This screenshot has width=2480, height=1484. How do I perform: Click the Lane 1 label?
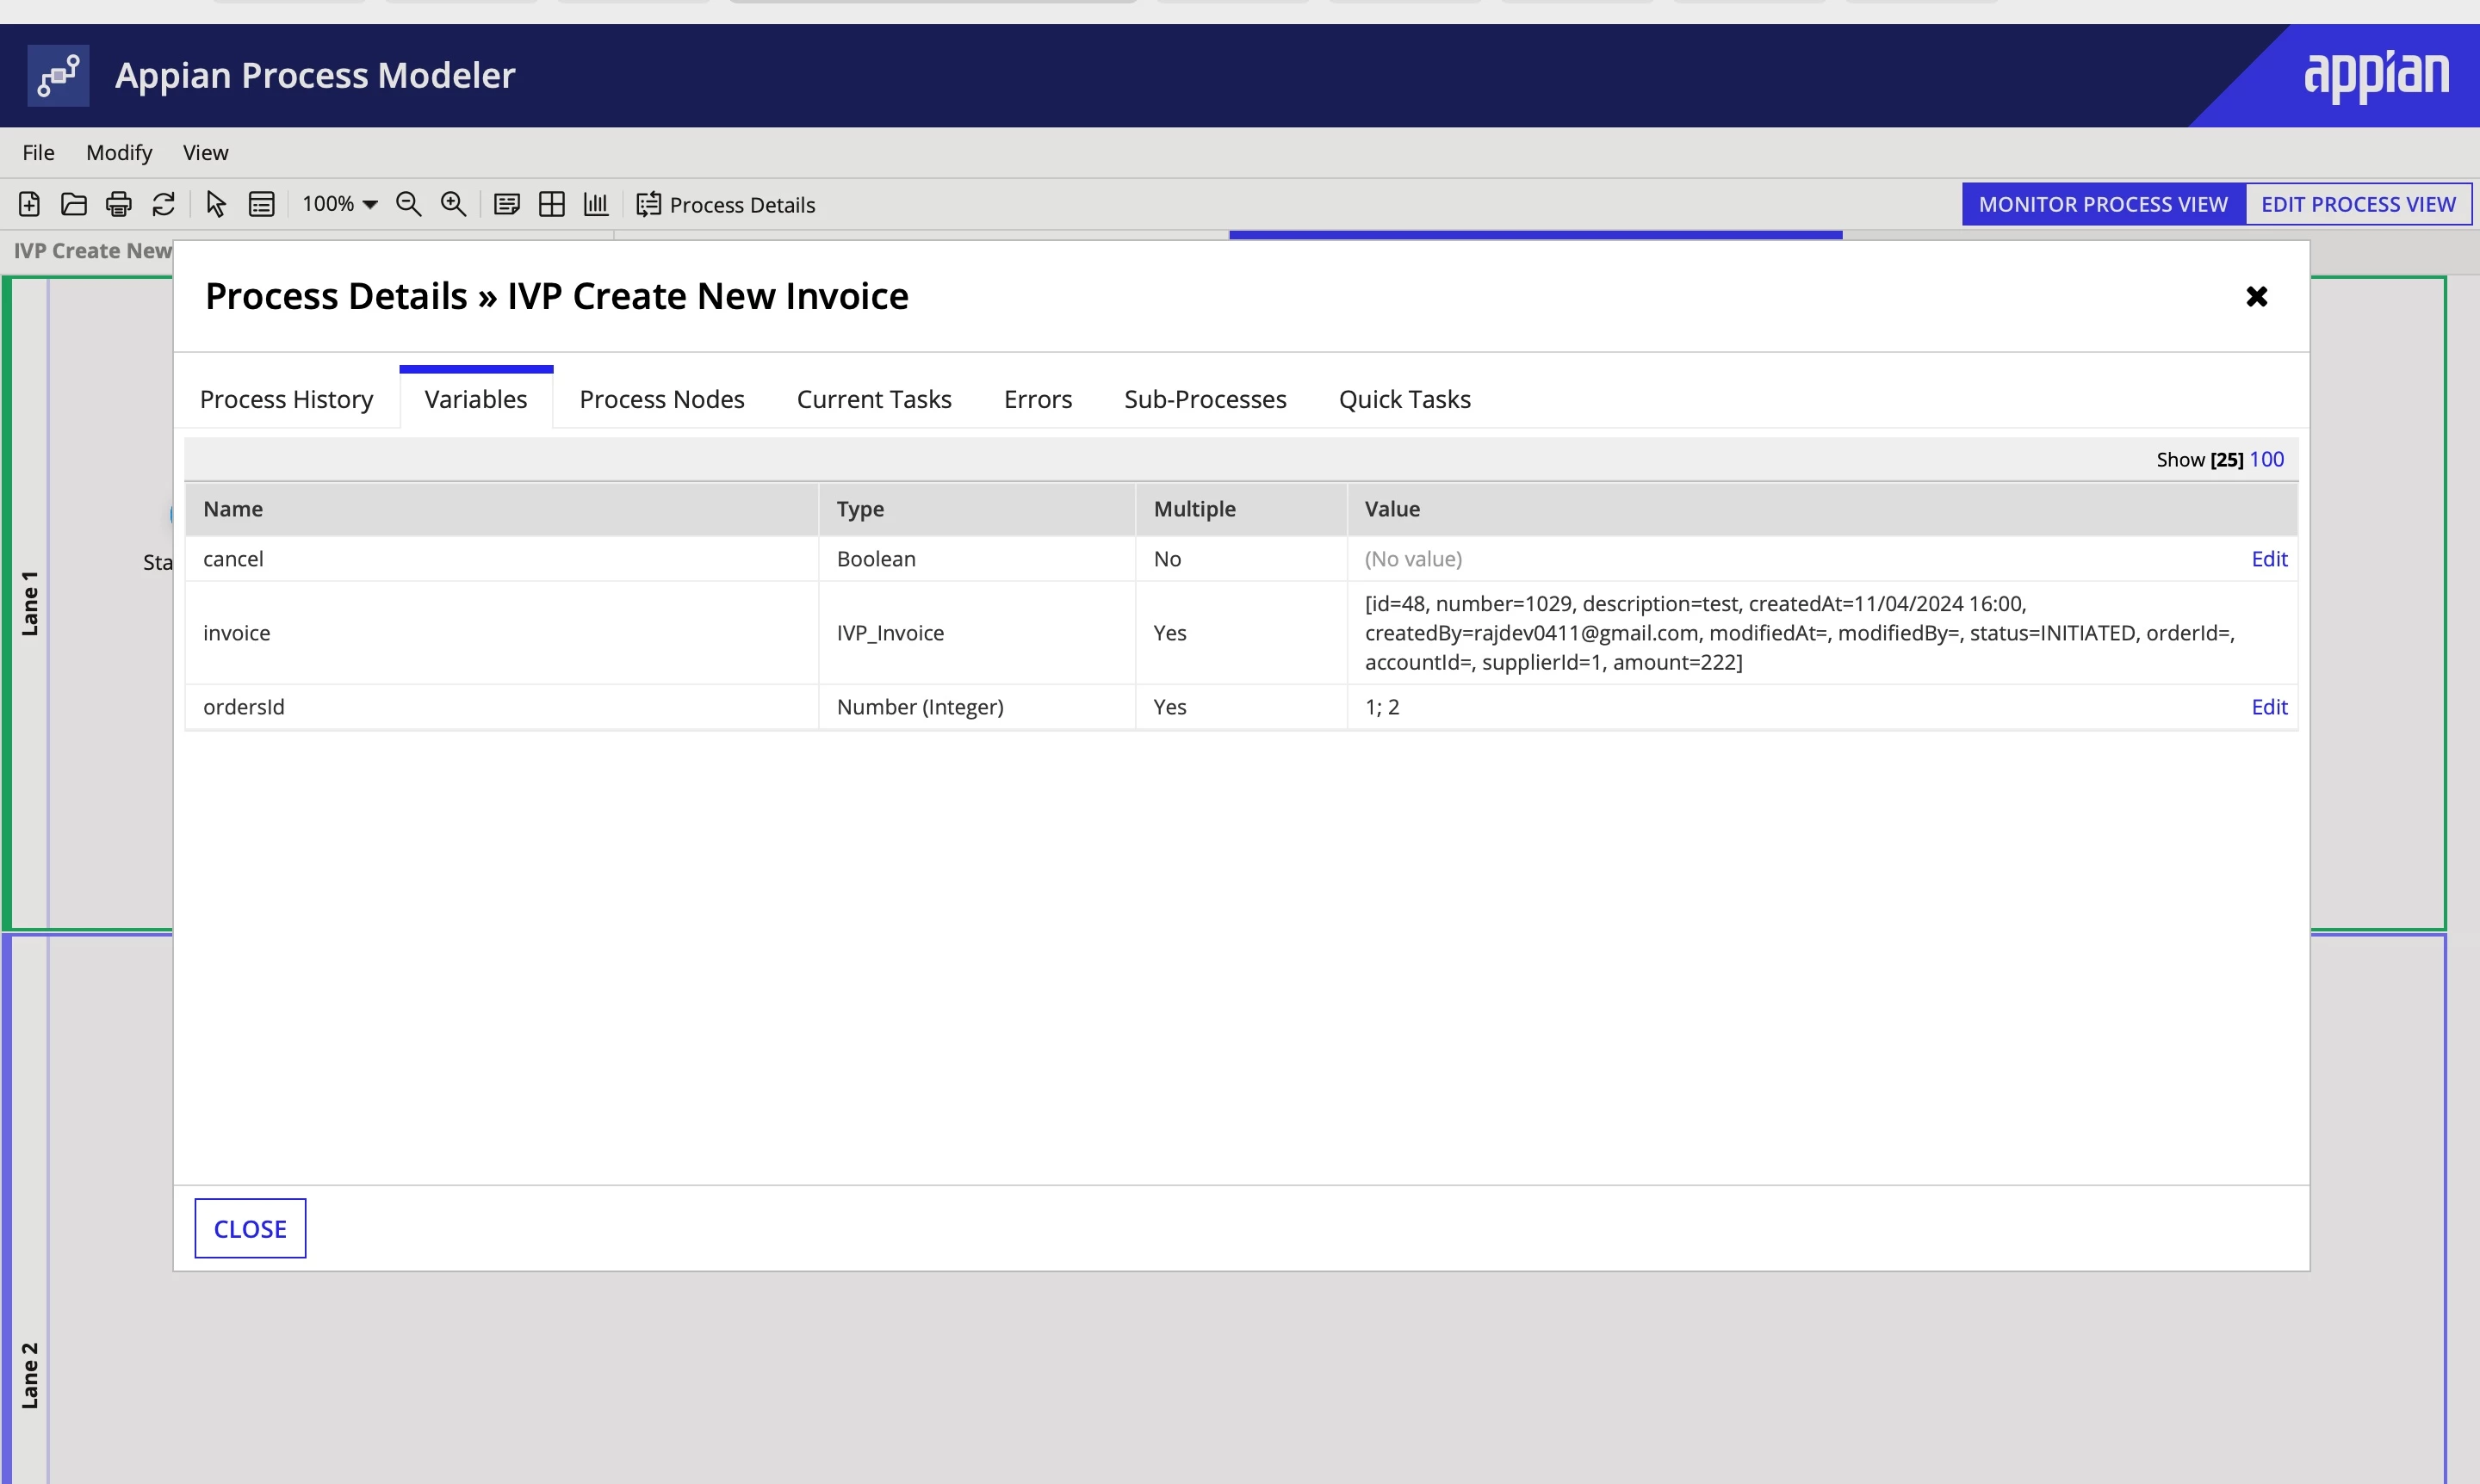point(29,603)
